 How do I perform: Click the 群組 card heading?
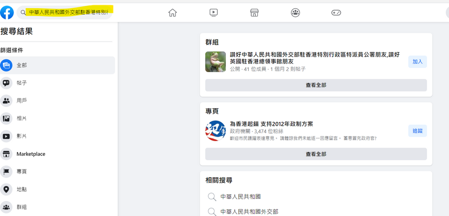coord(212,42)
